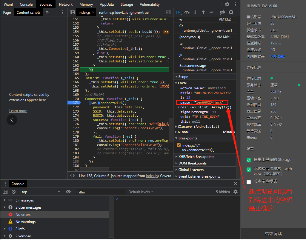Collapse the Breakpoints section
The image size is (306, 240).
coord(176,138)
